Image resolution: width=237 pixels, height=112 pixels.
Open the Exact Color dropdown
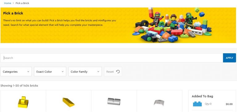coord(50,72)
